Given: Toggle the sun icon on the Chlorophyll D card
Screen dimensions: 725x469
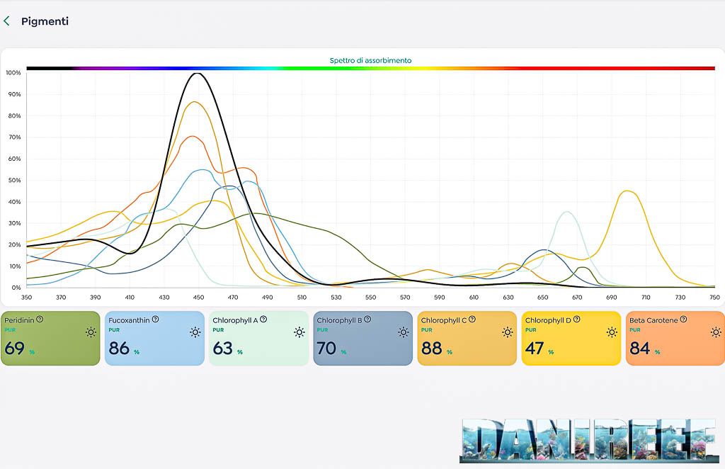Looking at the screenshot, I should [x=611, y=332].
